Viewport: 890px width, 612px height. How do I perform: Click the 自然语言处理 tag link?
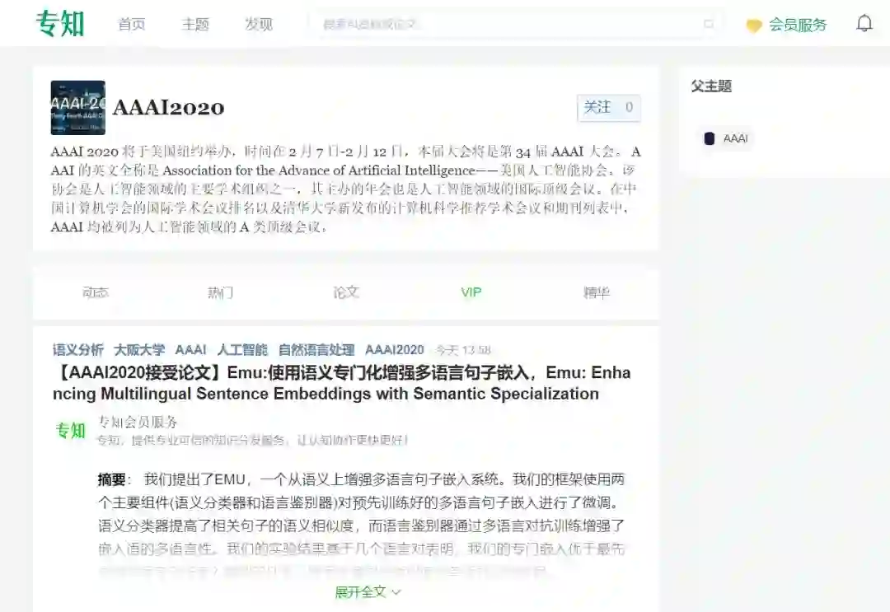click(316, 350)
